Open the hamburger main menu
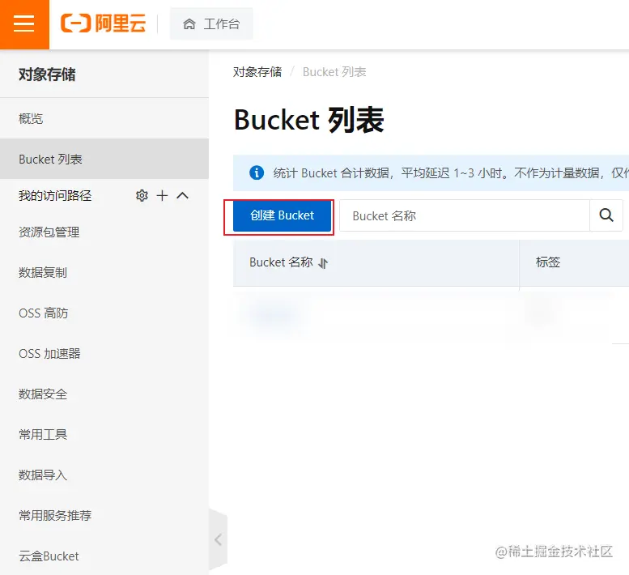The width and height of the screenshot is (629, 575). (x=24, y=24)
